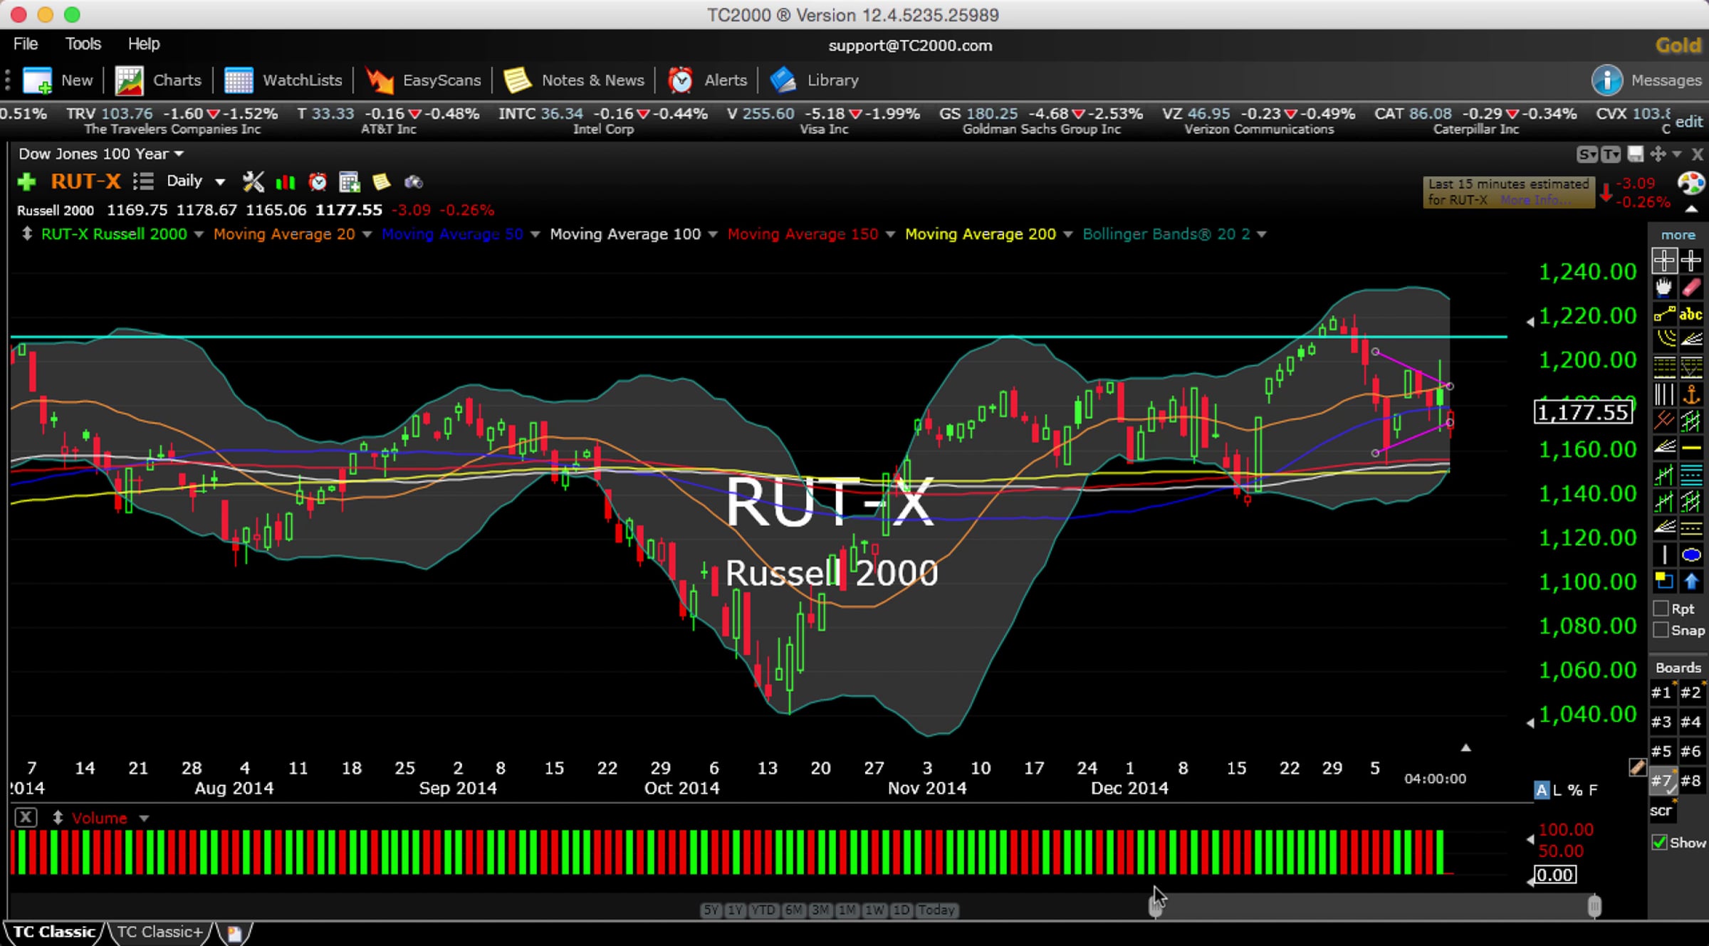Open the yellow sticky note icon in chart toolbar

point(382,182)
